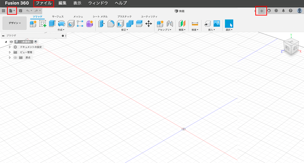The image size is (304, 163).
Task: Click the Fillet tool icon
Action: (111, 24)
